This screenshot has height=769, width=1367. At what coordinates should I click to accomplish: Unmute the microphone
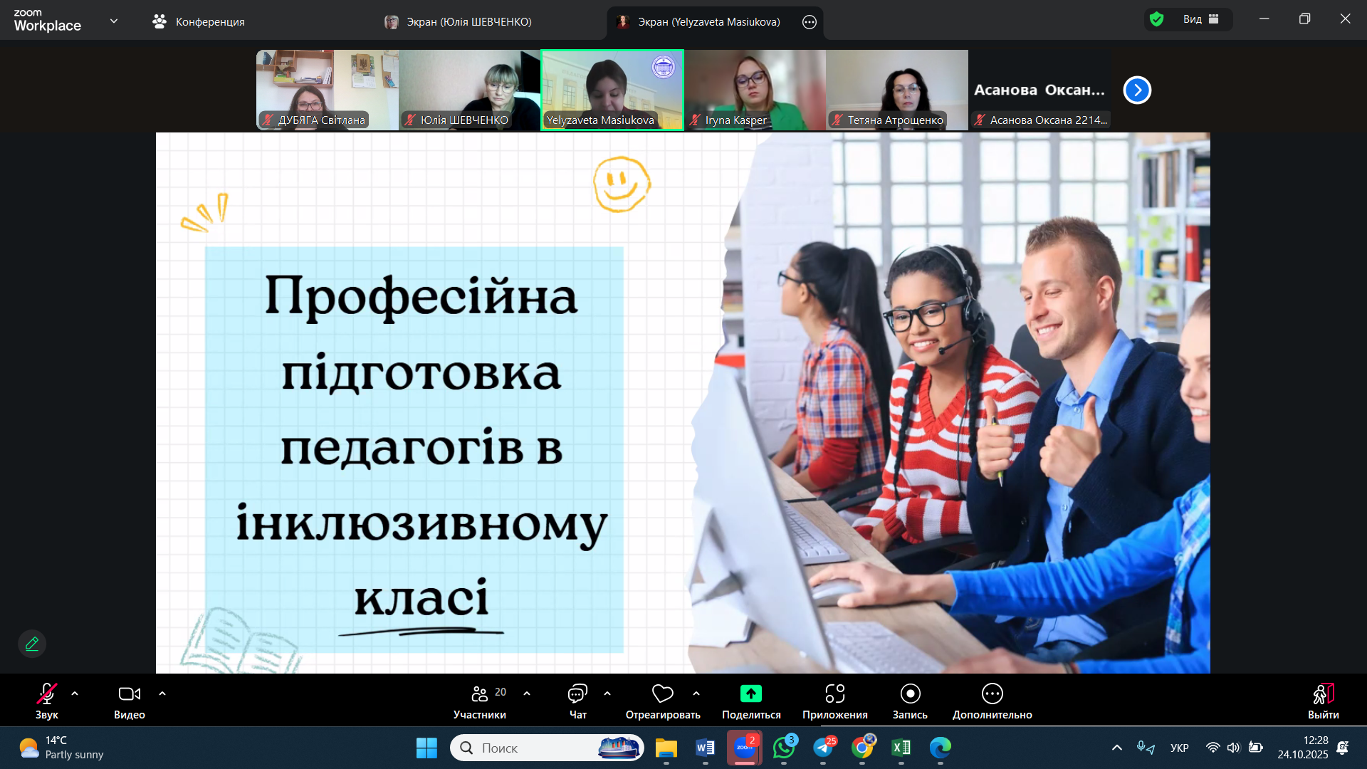click(x=47, y=694)
